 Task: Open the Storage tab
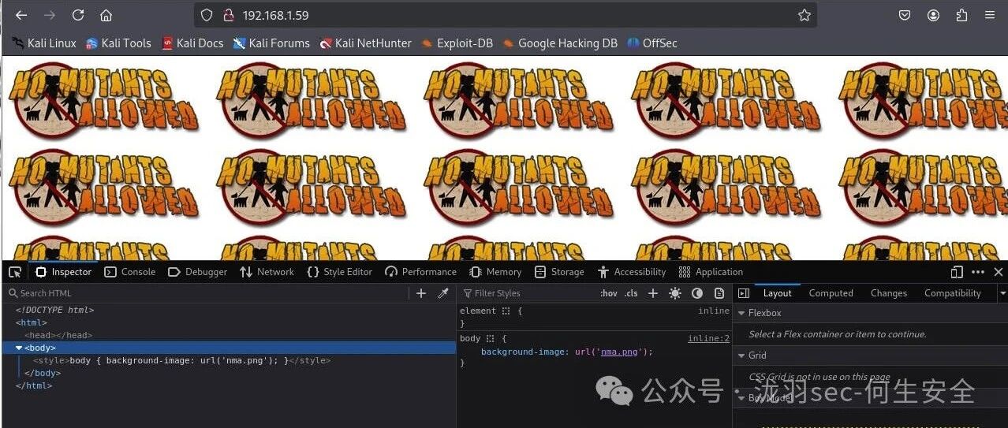click(559, 272)
